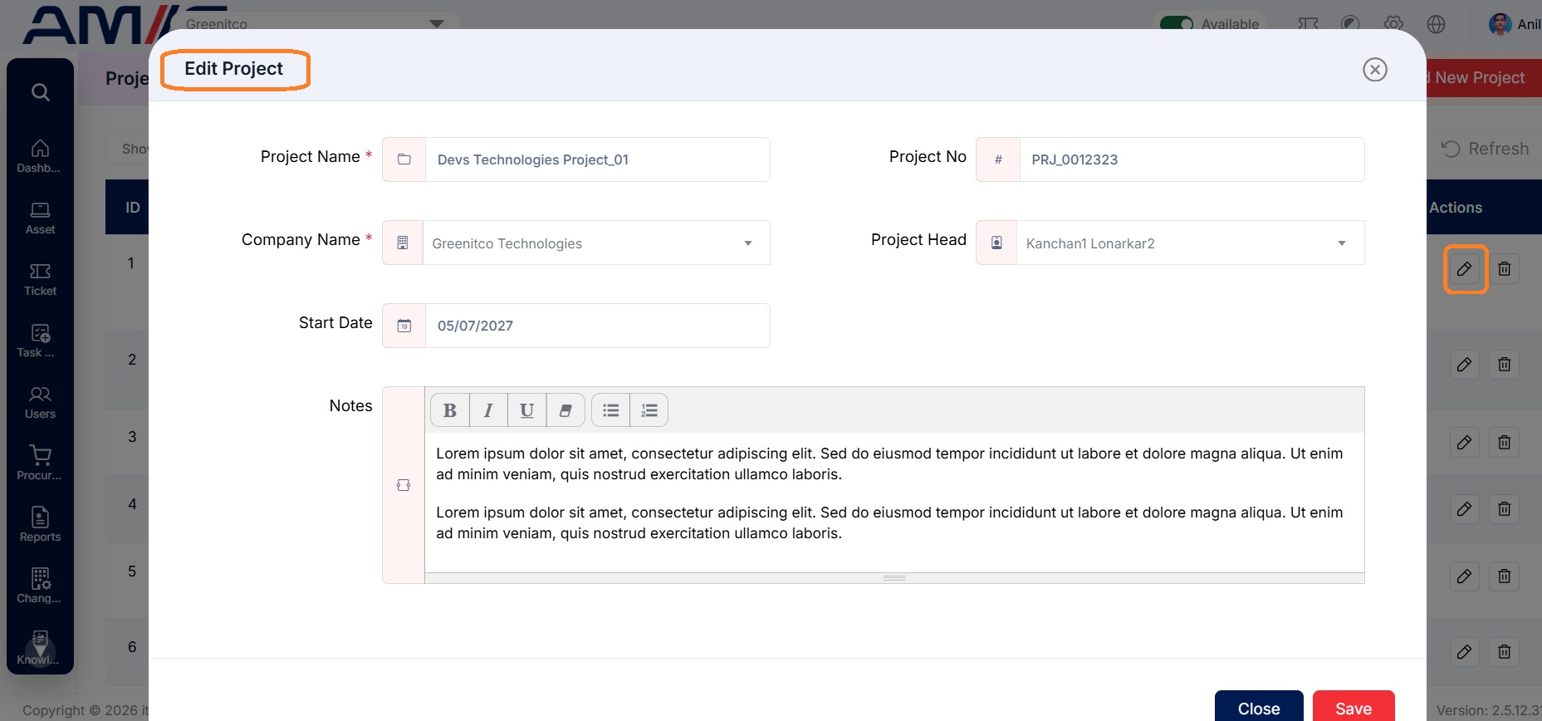Click the Bold formatting button in Notes
This screenshot has width=1542, height=721.
(450, 410)
